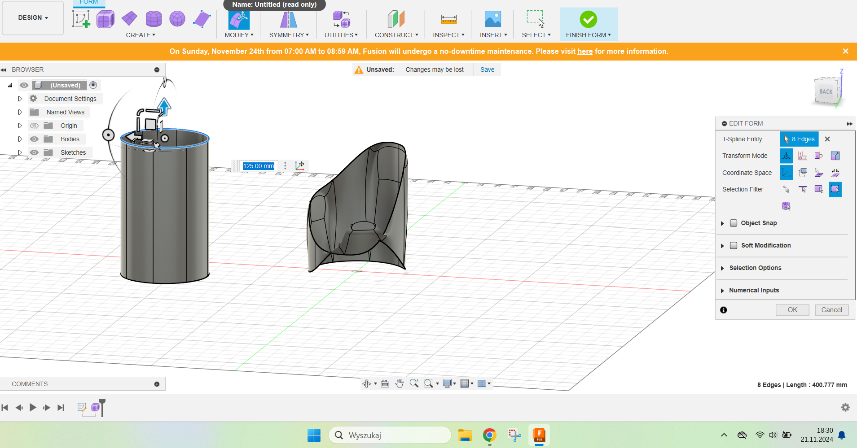Open the UTILITIES menu
Screen dimensions: 857x448
pos(341,35)
